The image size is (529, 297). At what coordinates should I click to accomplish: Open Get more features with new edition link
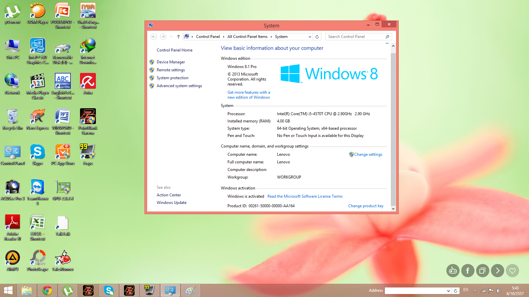[x=249, y=95]
